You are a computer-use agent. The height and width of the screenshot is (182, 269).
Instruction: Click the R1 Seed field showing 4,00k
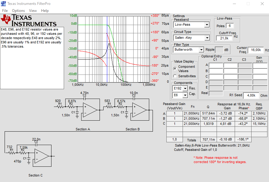pos(251,96)
